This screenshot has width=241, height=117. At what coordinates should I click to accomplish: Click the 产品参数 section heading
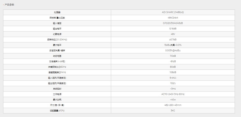coord(9,5)
